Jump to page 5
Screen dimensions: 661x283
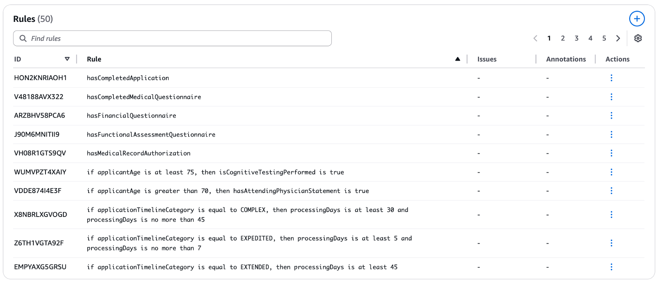[x=604, y=38]
